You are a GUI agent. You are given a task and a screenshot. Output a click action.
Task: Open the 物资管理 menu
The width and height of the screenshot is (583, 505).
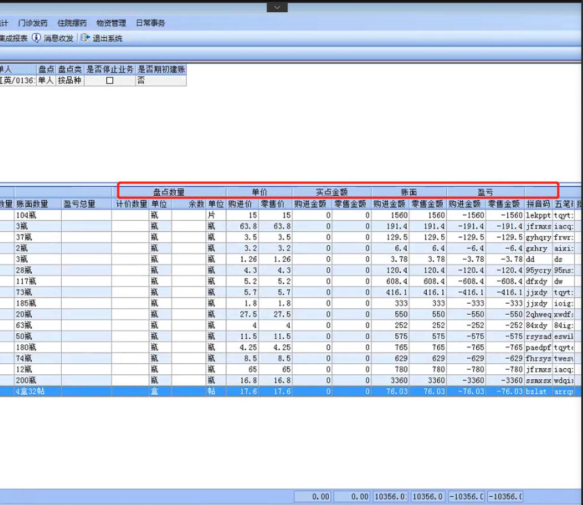pyautogui.click(x=111, y=23)
